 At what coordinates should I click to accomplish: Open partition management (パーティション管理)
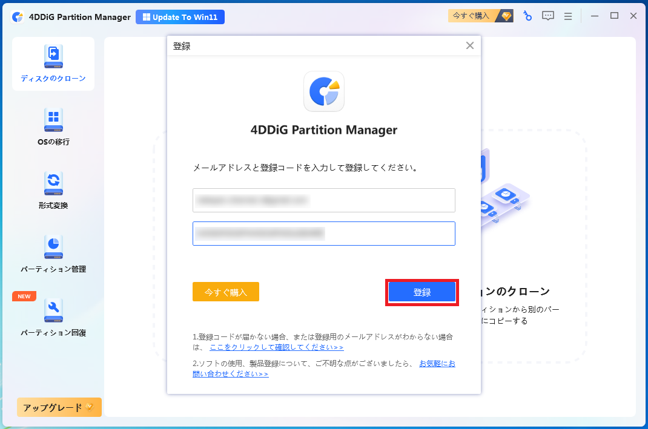(x=53, y=254)
